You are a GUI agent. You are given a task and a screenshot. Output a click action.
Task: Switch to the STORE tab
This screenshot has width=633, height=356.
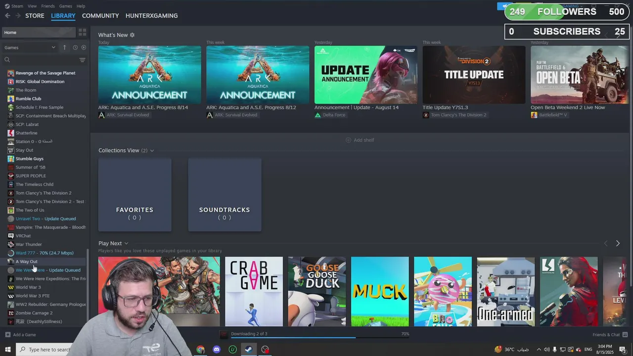tap(35, 16)
